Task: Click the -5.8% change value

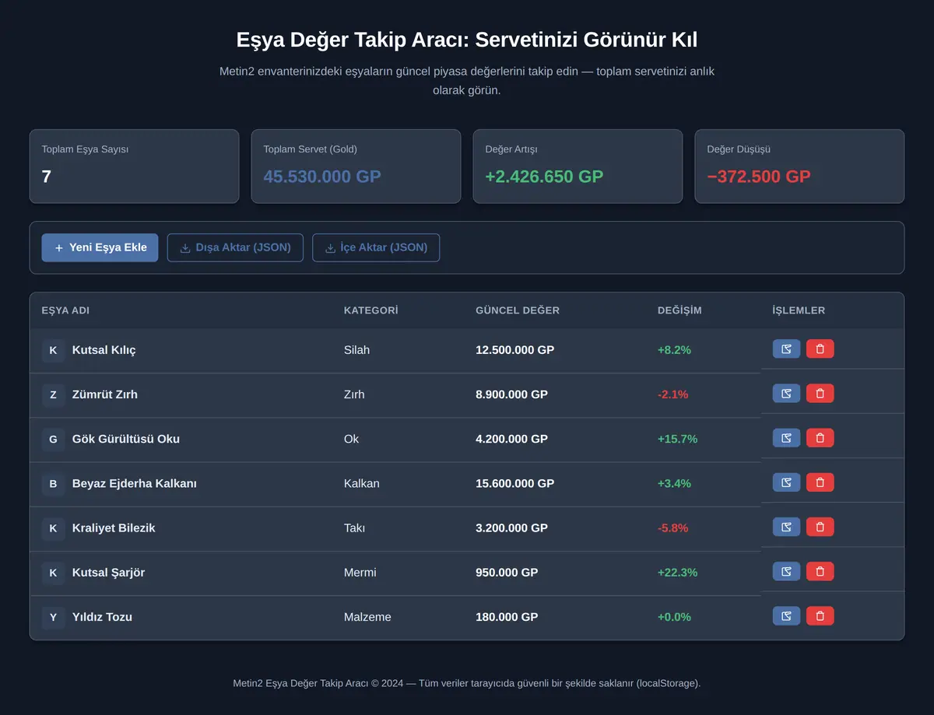Action: click(672, 527)
